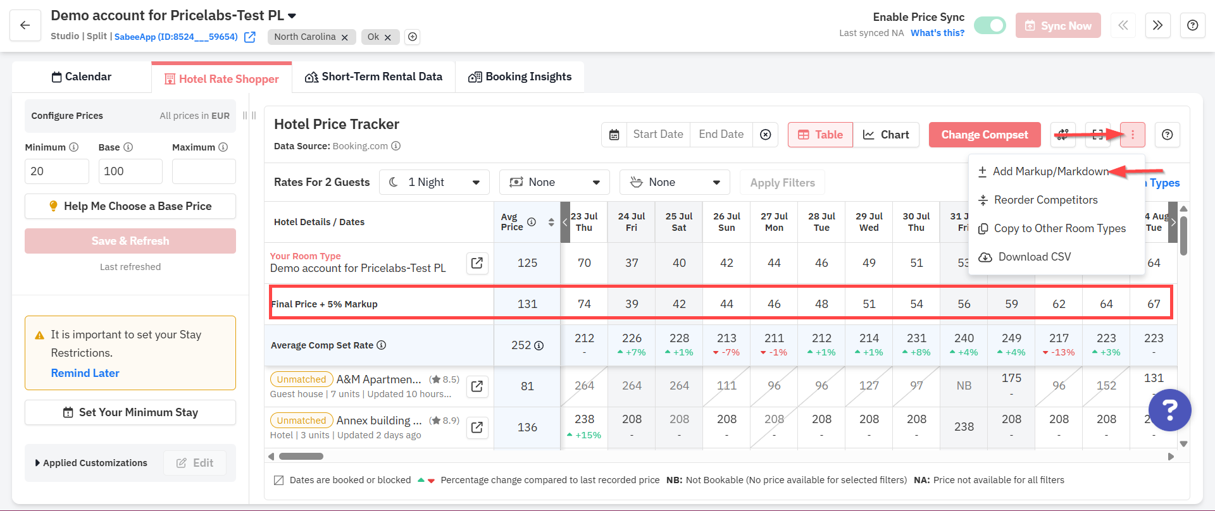Add a new tag with plus icon

coord(413,37)
